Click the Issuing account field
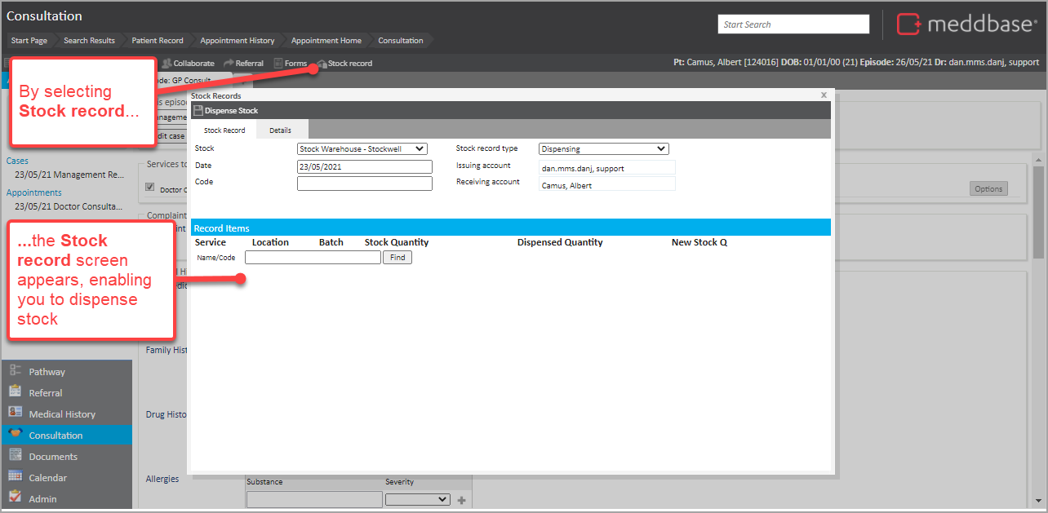The image size is (1048, 513). (x=606, y=167)
